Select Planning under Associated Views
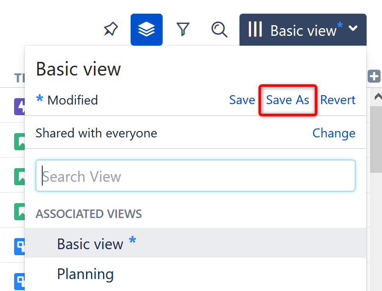The image size is (382, 291). (85, 274)
